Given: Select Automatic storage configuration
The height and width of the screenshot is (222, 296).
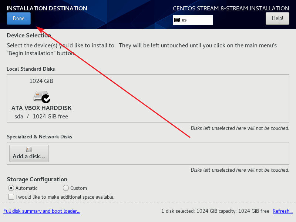Looking at the screenshot, I should [x=11, y=188].
